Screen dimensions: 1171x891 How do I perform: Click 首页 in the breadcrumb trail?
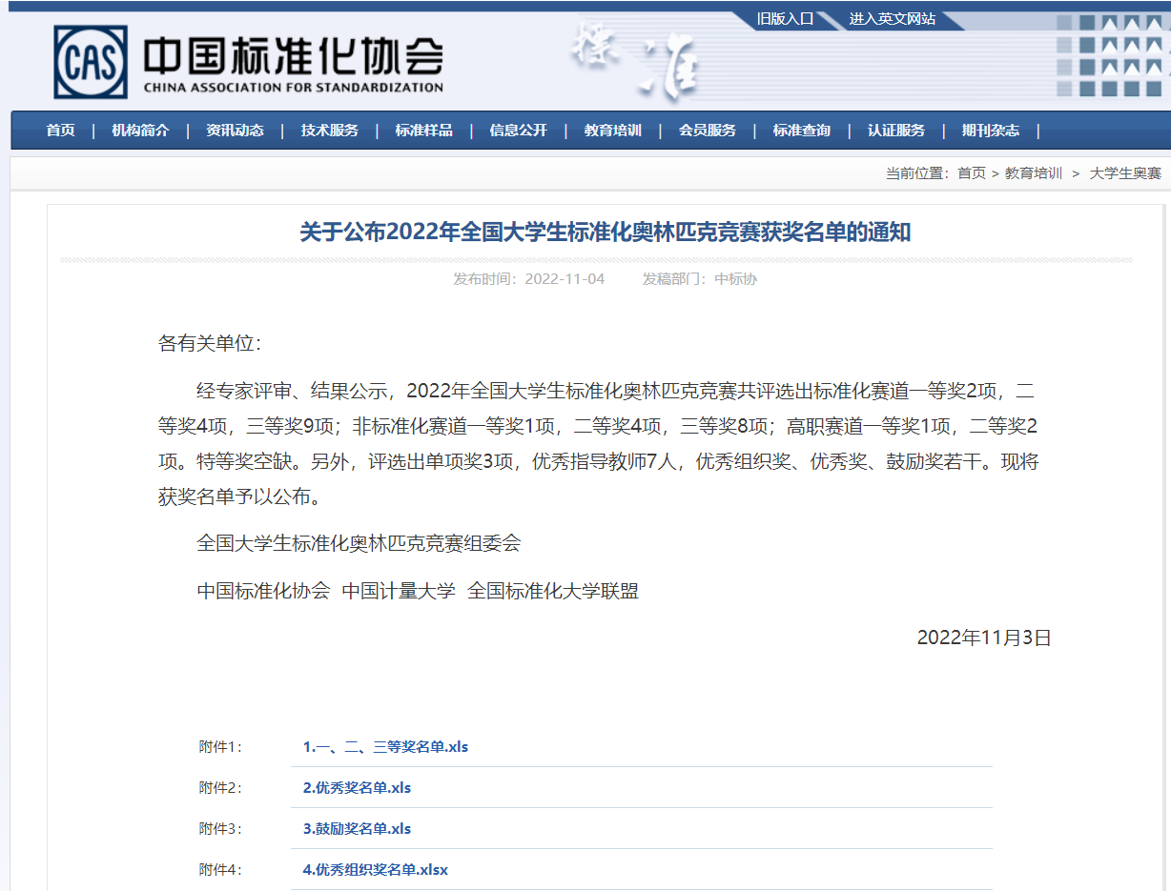pyautogui.click(x=971, y=173)
